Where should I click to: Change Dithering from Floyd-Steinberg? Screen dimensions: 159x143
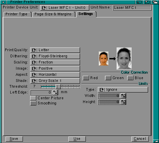[x=55, y=56]
